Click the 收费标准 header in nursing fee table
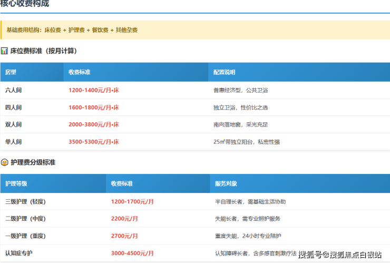 pos(122,183)
